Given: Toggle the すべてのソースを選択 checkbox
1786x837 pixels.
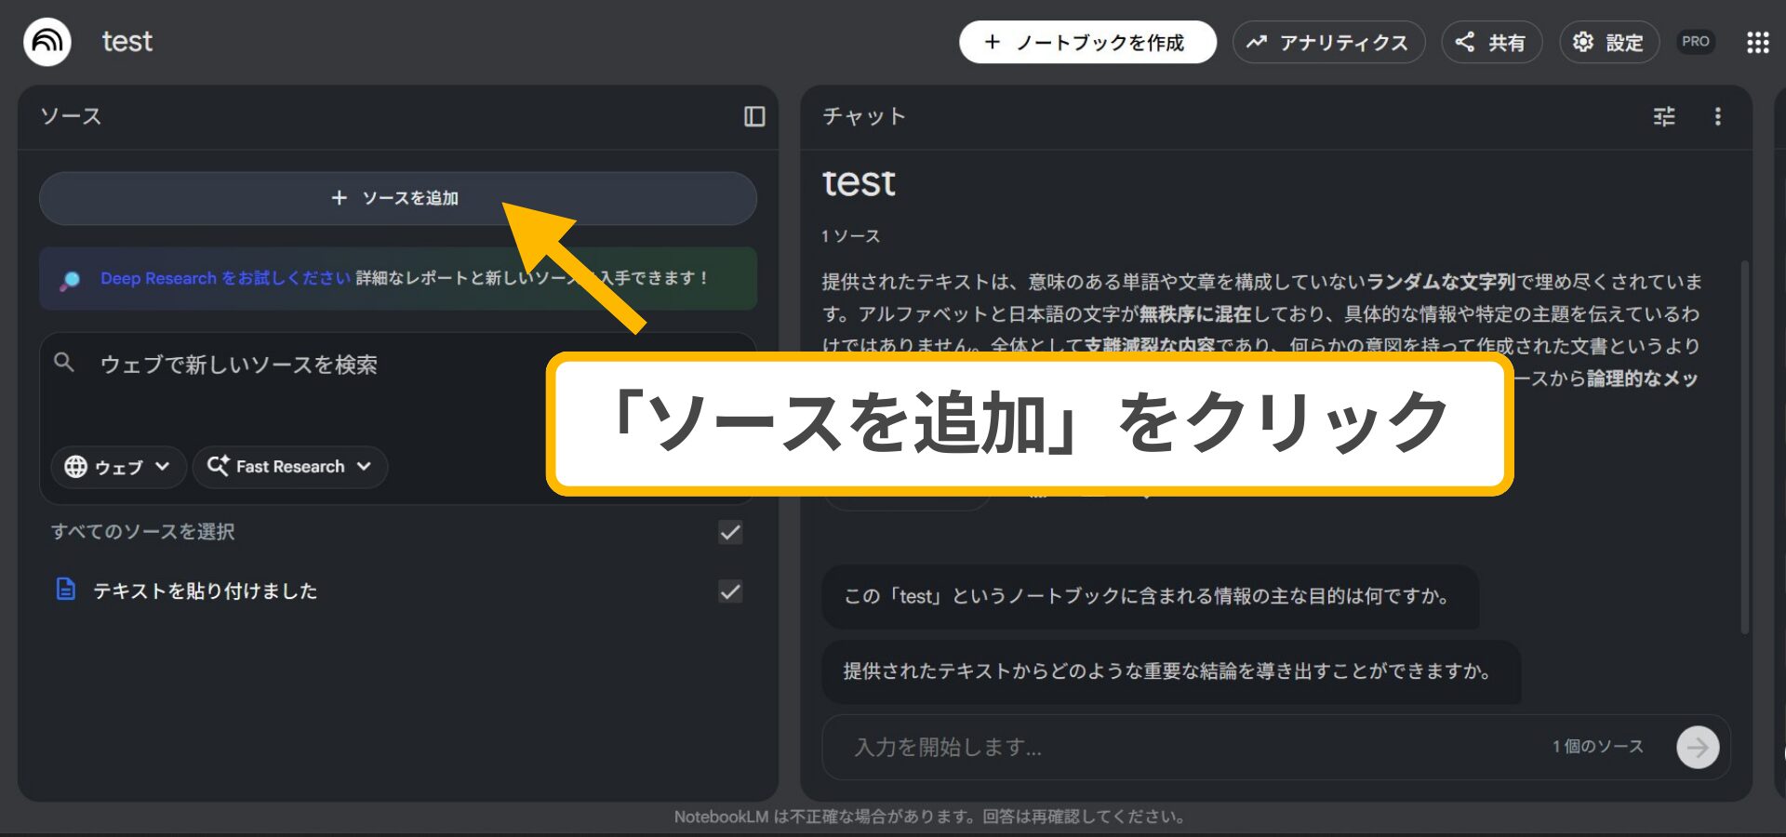Looking at the screenshot, I should coord(729,532).
